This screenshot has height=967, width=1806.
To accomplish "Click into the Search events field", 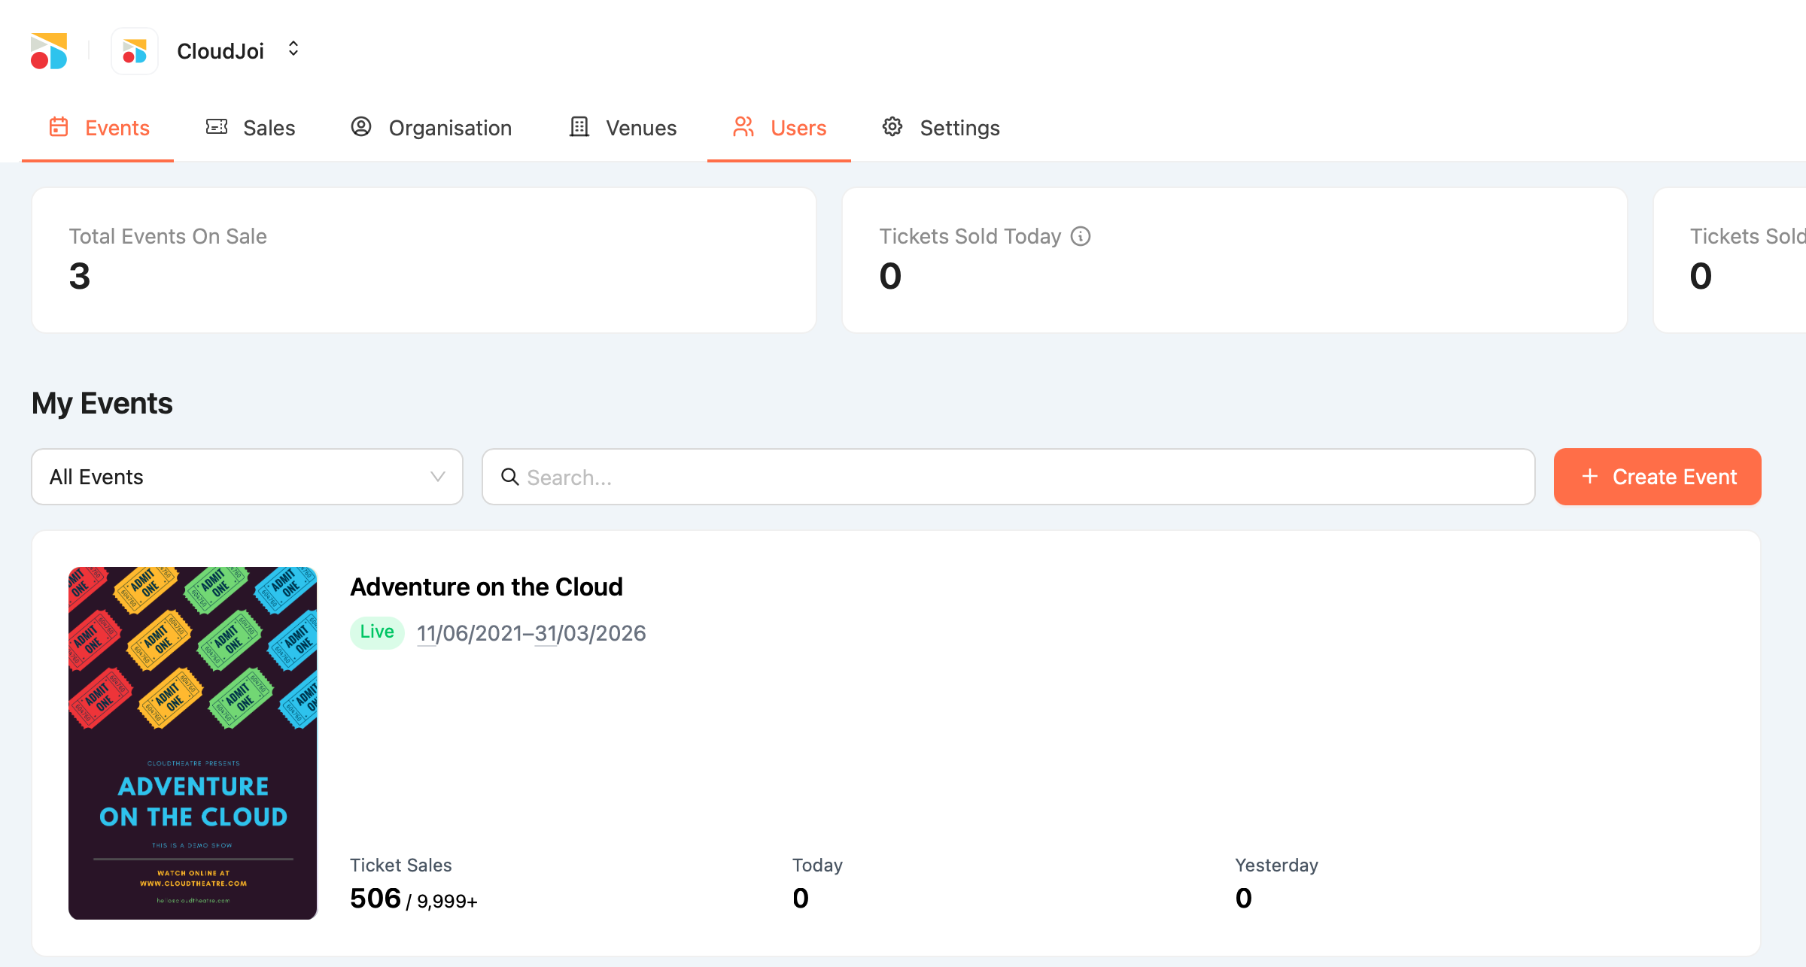I will coord(1023,477).
